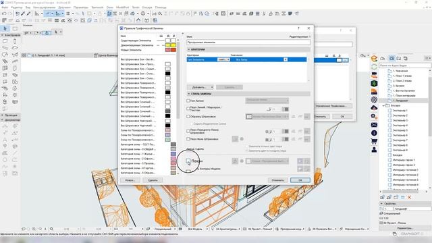Collapse the Design group in toolbox
The height and width of the screenshot is (243, 432).
2,35
